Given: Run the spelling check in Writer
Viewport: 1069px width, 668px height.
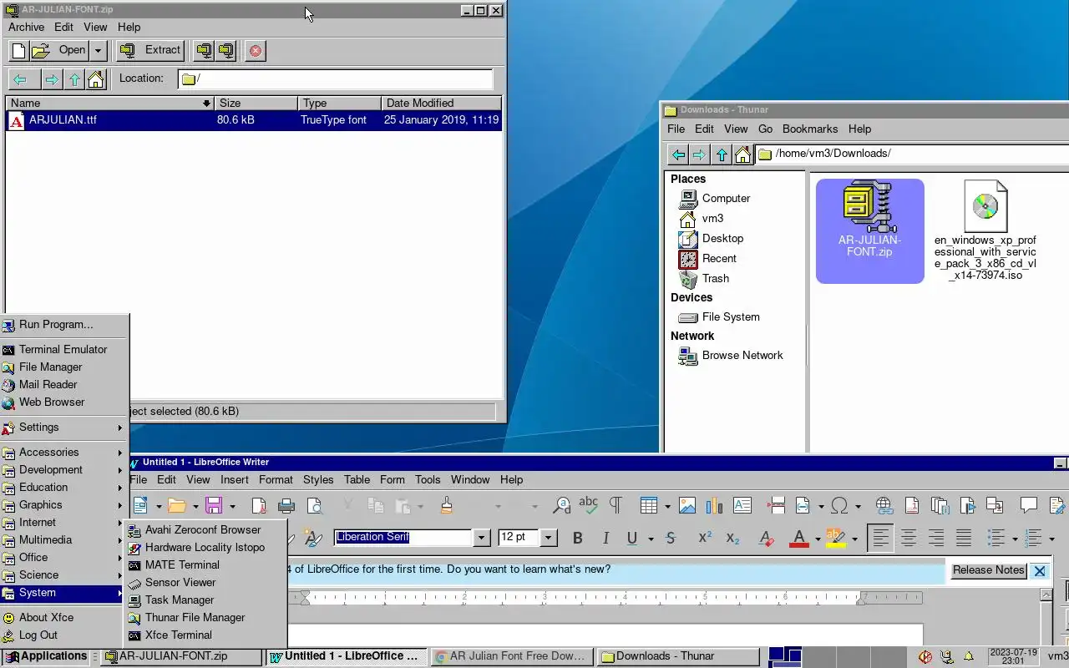Looking at the screenshot, I should [x=589, y=505].
